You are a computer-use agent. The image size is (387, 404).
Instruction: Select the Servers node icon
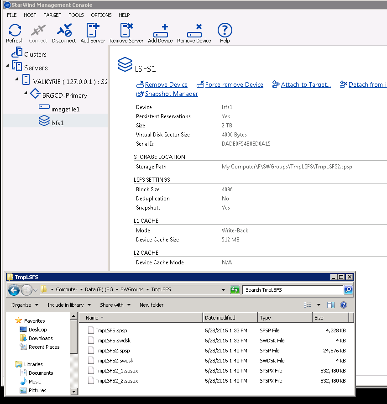point(17,66)
